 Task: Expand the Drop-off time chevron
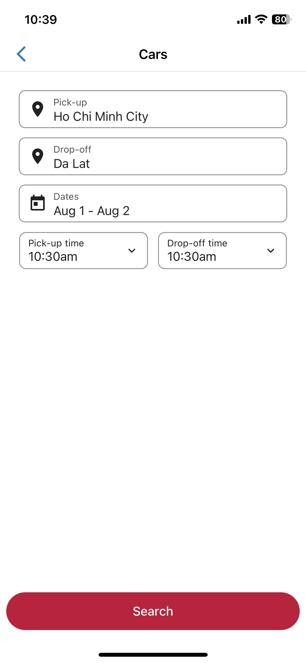pyautogui.click(x=271, y=251)
